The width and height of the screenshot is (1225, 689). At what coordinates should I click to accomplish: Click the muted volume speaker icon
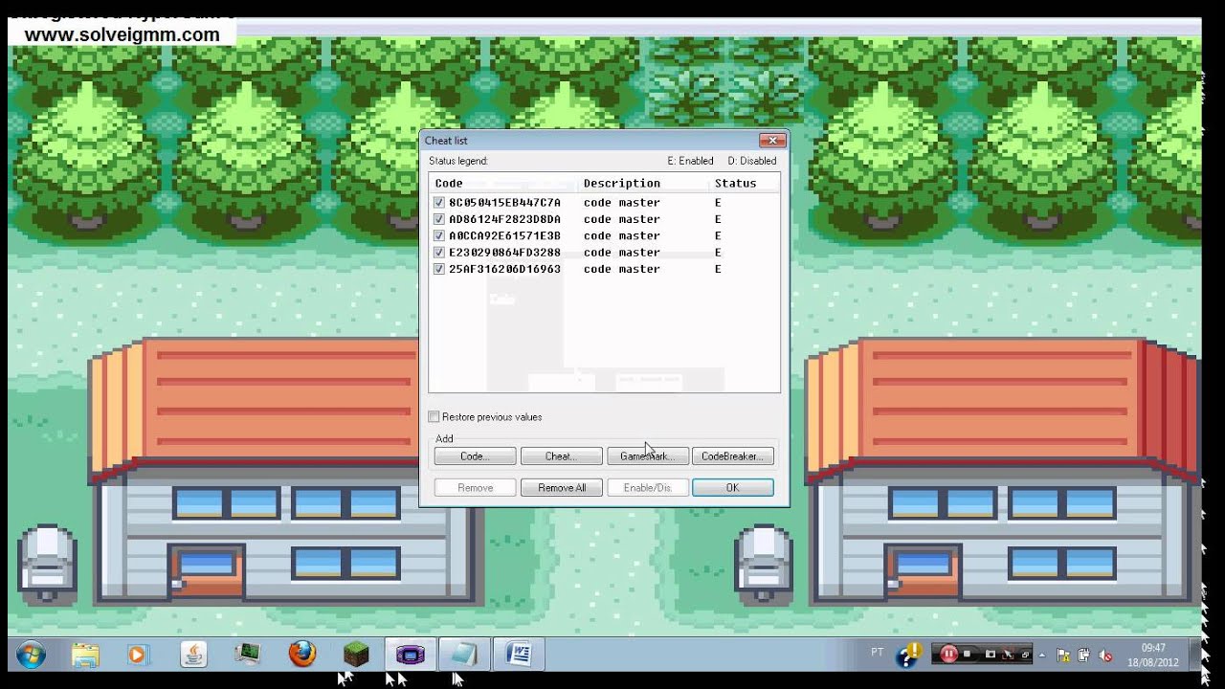pyautogui.click(x=1105, y=656)
